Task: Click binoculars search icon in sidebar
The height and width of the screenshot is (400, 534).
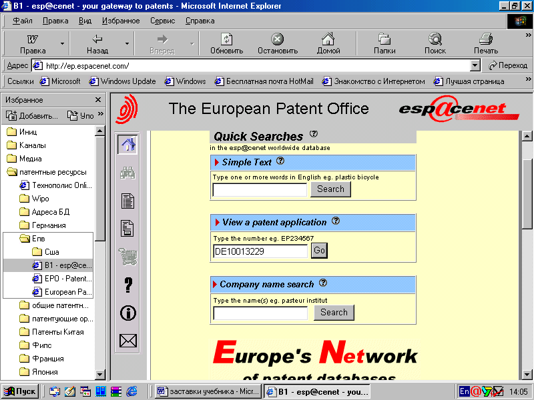Action: 127,173
